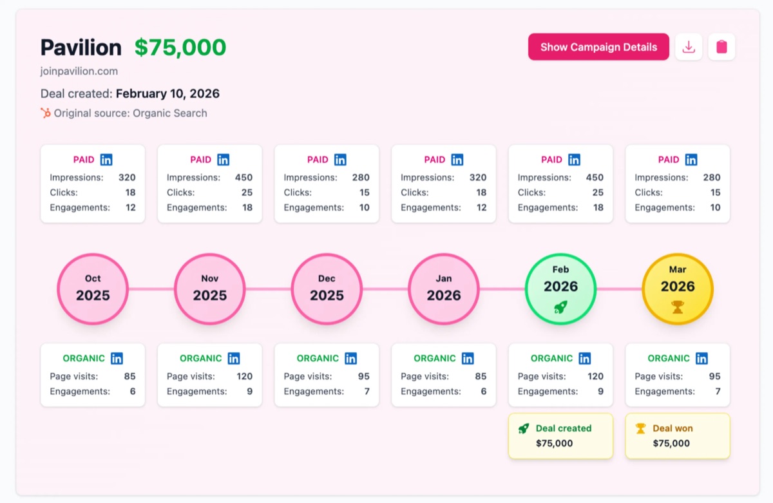Click the Deal won $75,000 amount

671,443
